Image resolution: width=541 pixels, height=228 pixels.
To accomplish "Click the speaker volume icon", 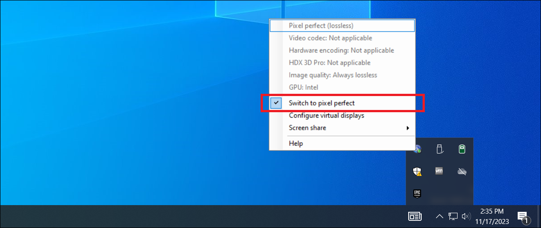I will point(466,217).
